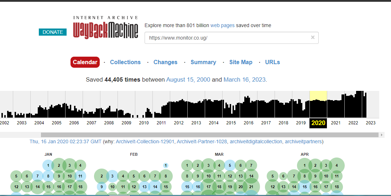
Task: Click the scrollbar right arrow
Action: tap(381, 135)
